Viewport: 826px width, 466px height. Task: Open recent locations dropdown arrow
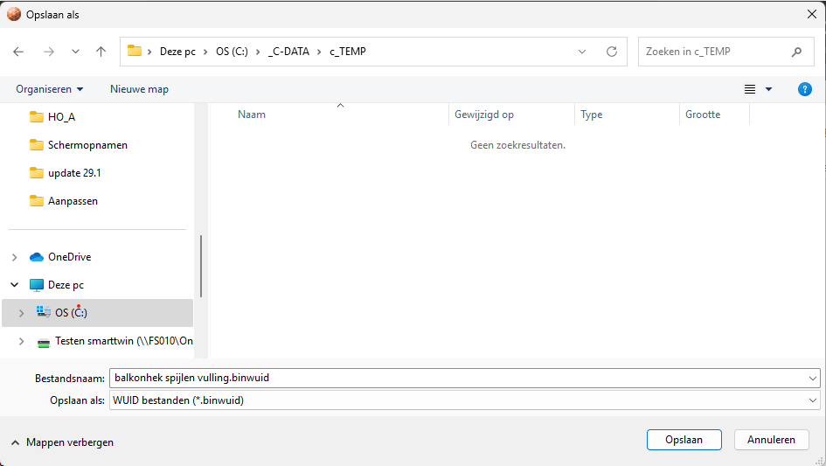pos(73,52)
